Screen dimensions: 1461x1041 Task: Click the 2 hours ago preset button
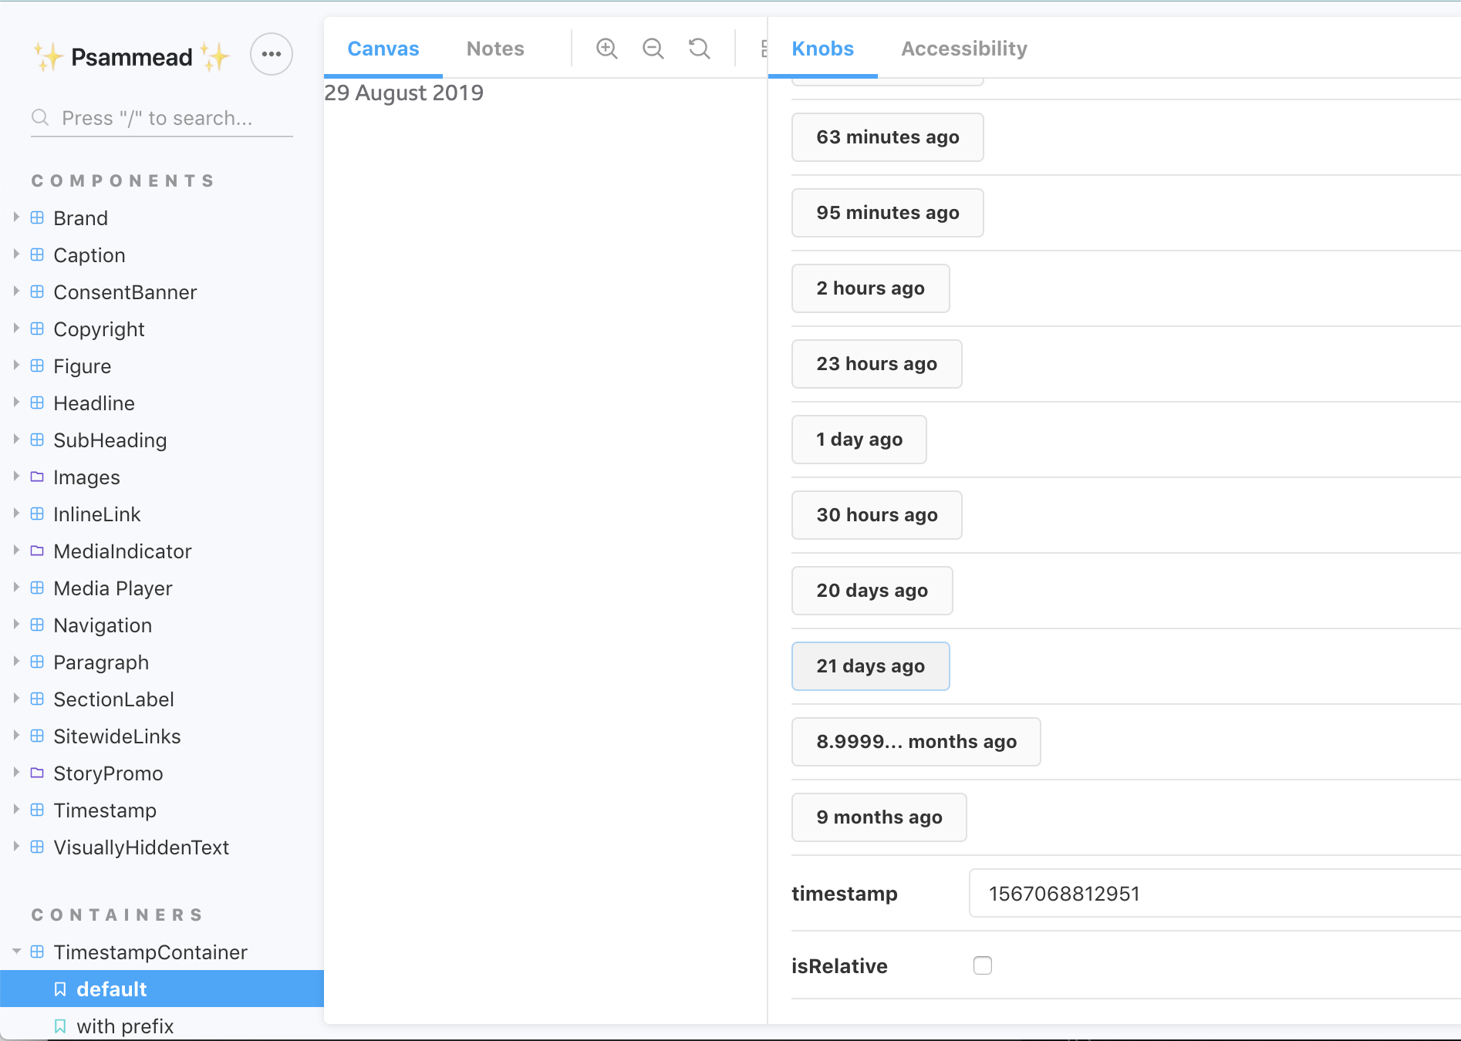coord(870,288)
